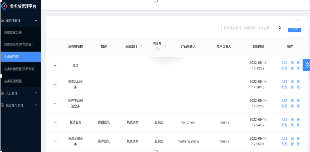Screen dimensions: 310x152
Task: Open 入口列表 for 触达业务 row
Action: [284, 122]
